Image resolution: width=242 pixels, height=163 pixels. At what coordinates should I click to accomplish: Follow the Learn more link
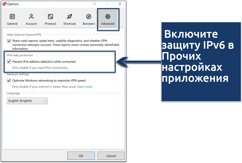85,87
